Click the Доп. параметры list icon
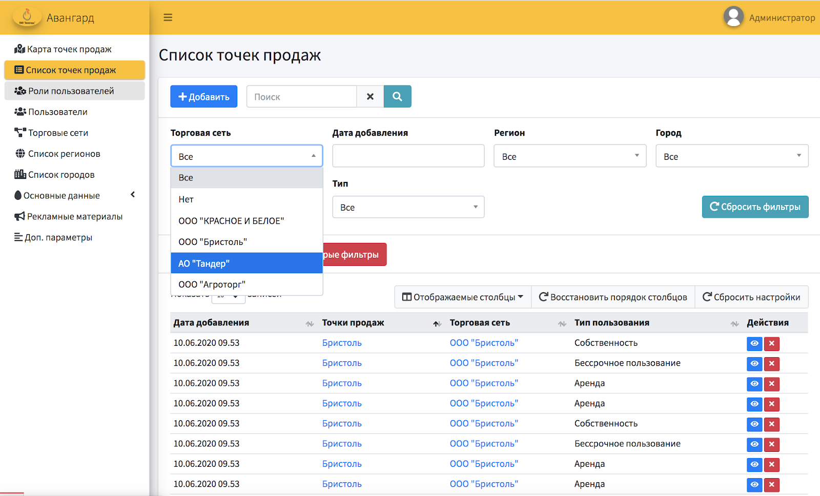Screen dimensions: 820x496 tap(18, 237)
